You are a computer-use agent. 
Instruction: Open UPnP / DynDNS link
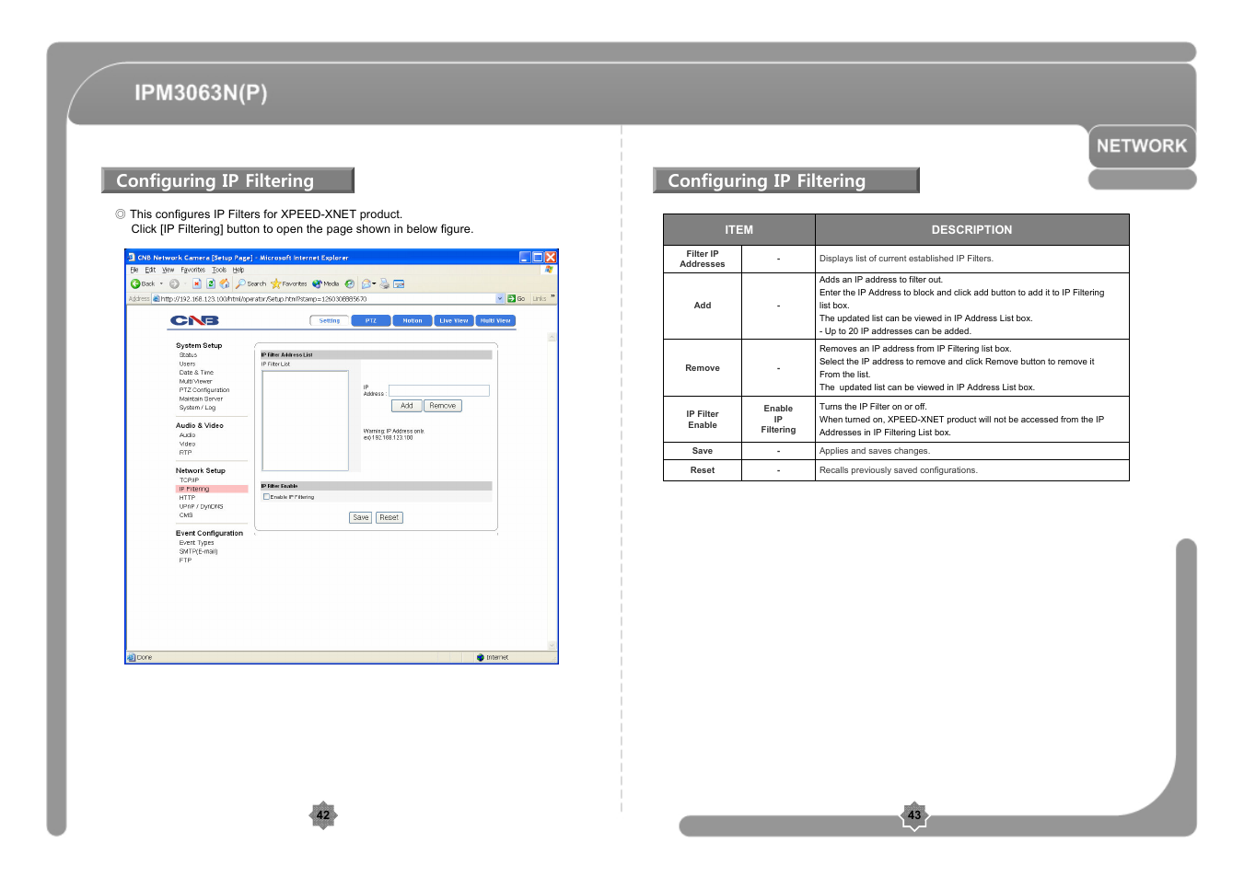(x=201, y=506)
